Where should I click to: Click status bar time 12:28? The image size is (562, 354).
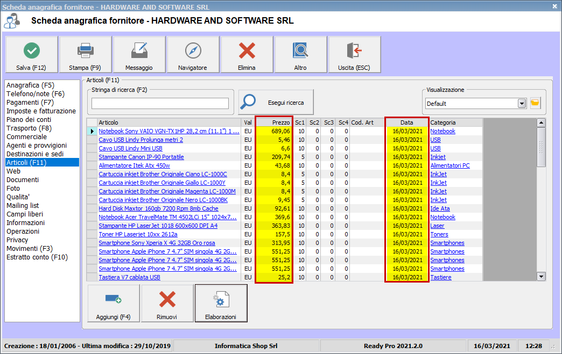[533, 346]
